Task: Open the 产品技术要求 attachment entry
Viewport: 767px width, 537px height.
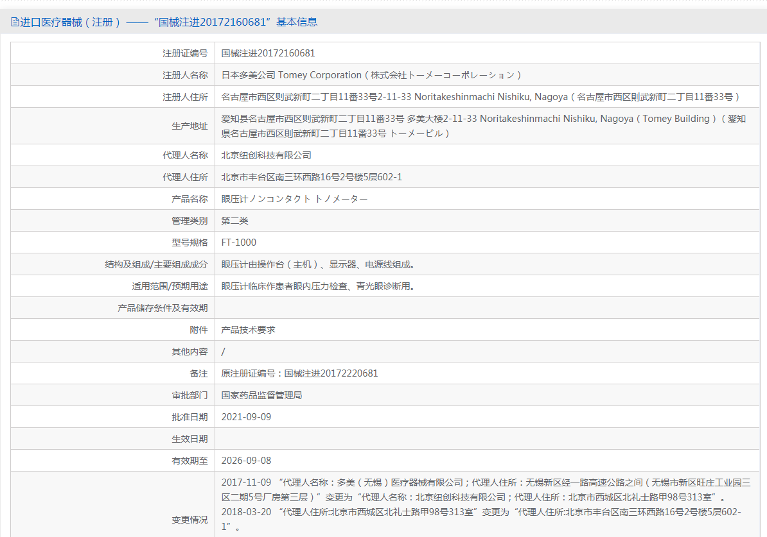Action: (x=248, y=330)
